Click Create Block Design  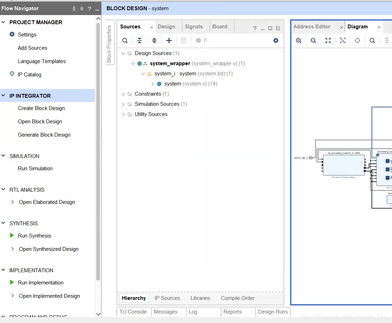click(41, 108)
